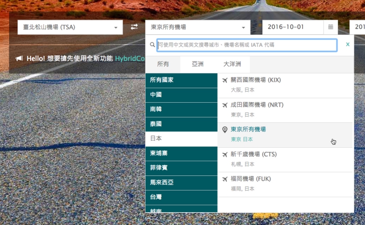Image resolution: width=365 pixels, height=225 pixels.
Task: Select 關西國際機場 (KIX) airport
Action: [x=286, y=85]
